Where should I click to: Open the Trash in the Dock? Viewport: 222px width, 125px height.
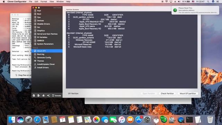pos(210,120)
